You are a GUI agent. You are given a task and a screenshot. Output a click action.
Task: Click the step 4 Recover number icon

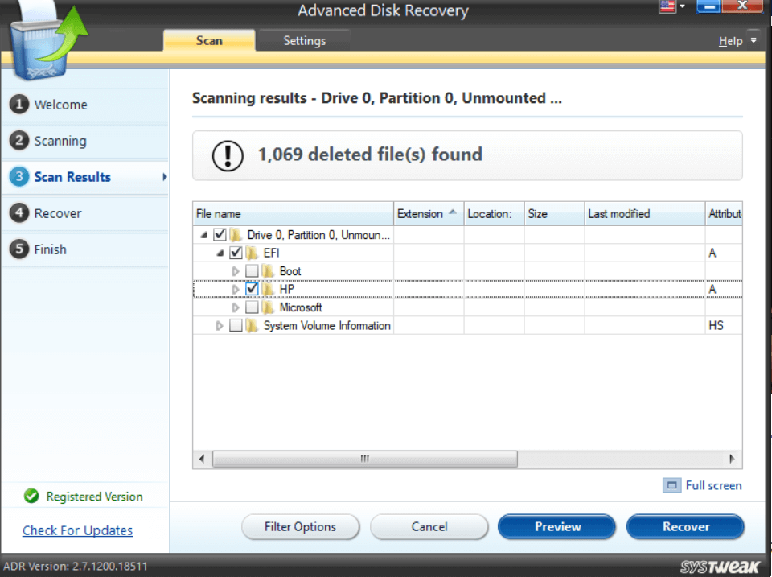point(20,213)
